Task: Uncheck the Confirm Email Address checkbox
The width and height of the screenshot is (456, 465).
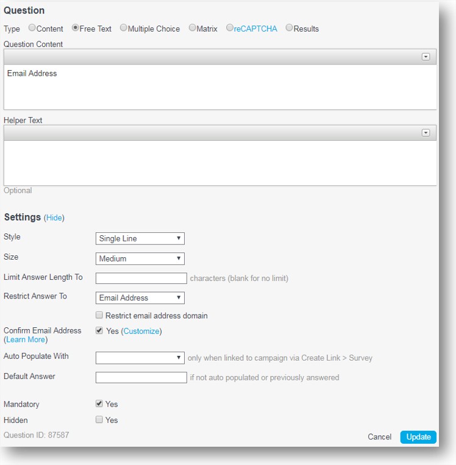Action: pyautogui.click(x=99, y=330)
